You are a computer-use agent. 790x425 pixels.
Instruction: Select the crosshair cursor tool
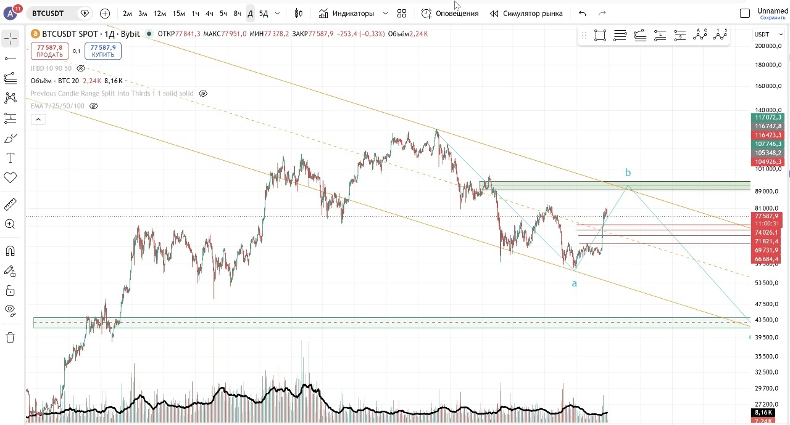10,39
